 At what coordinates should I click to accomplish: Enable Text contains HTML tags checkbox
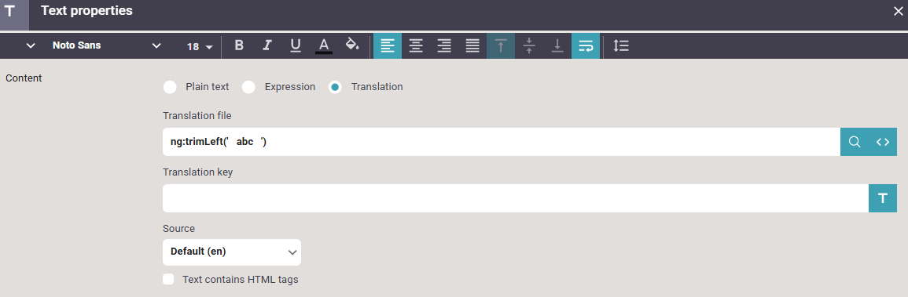tap(168, 279)
